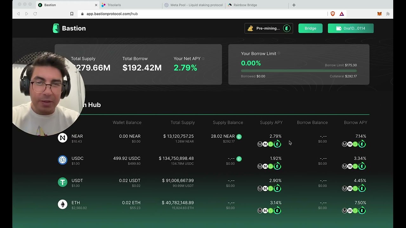Image resolution: width=406 pixels, height=228 pixels.
Task: Click the Bastion reward icon under ETH Supply APY
Action: coord(277,211)
